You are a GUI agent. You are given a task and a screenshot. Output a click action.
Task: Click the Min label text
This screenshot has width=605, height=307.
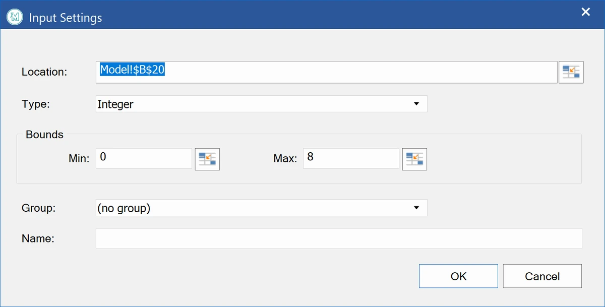point(79,159)
